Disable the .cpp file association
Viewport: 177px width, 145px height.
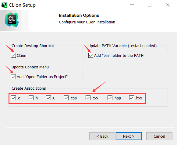66,98
